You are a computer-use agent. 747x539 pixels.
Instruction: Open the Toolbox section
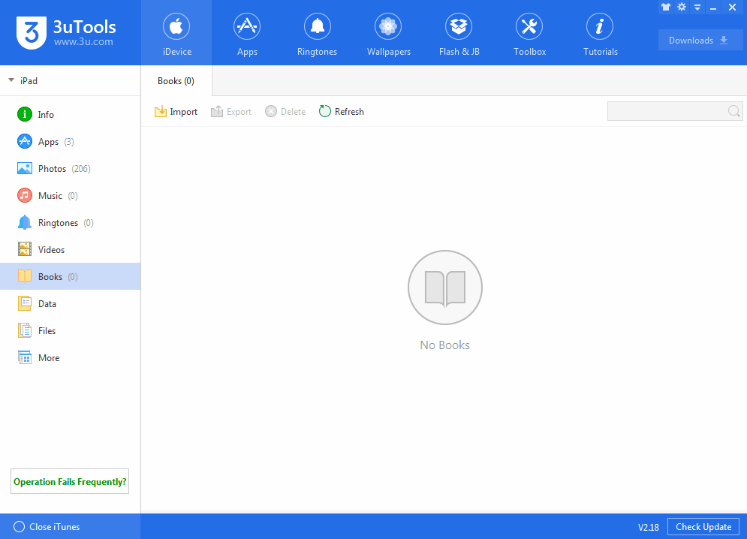(529, 33)
